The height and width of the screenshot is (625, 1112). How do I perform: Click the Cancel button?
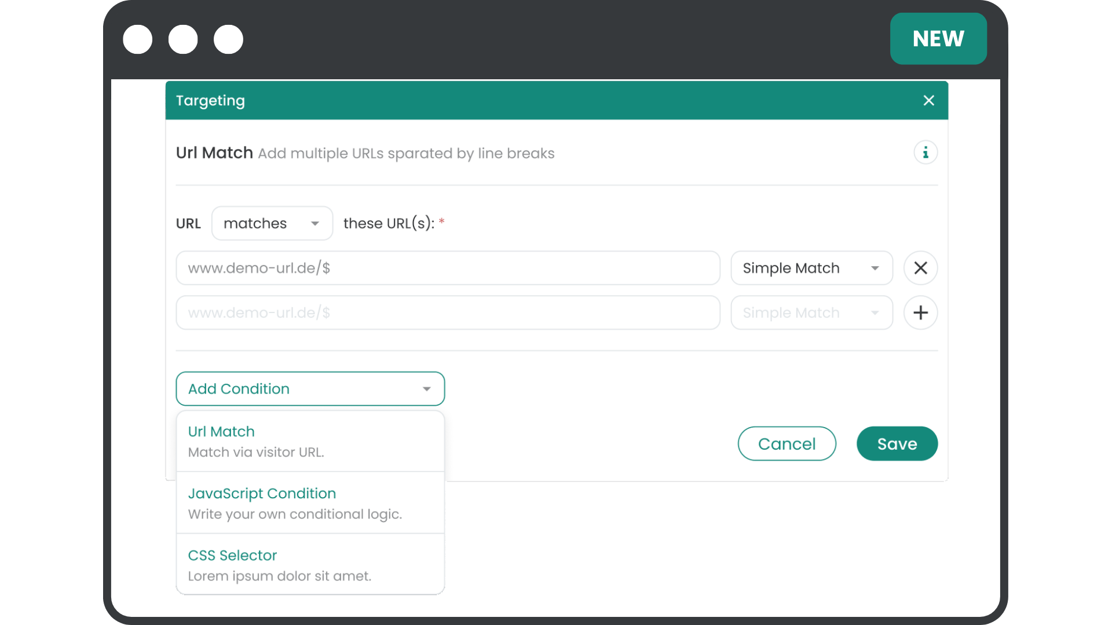787,444
